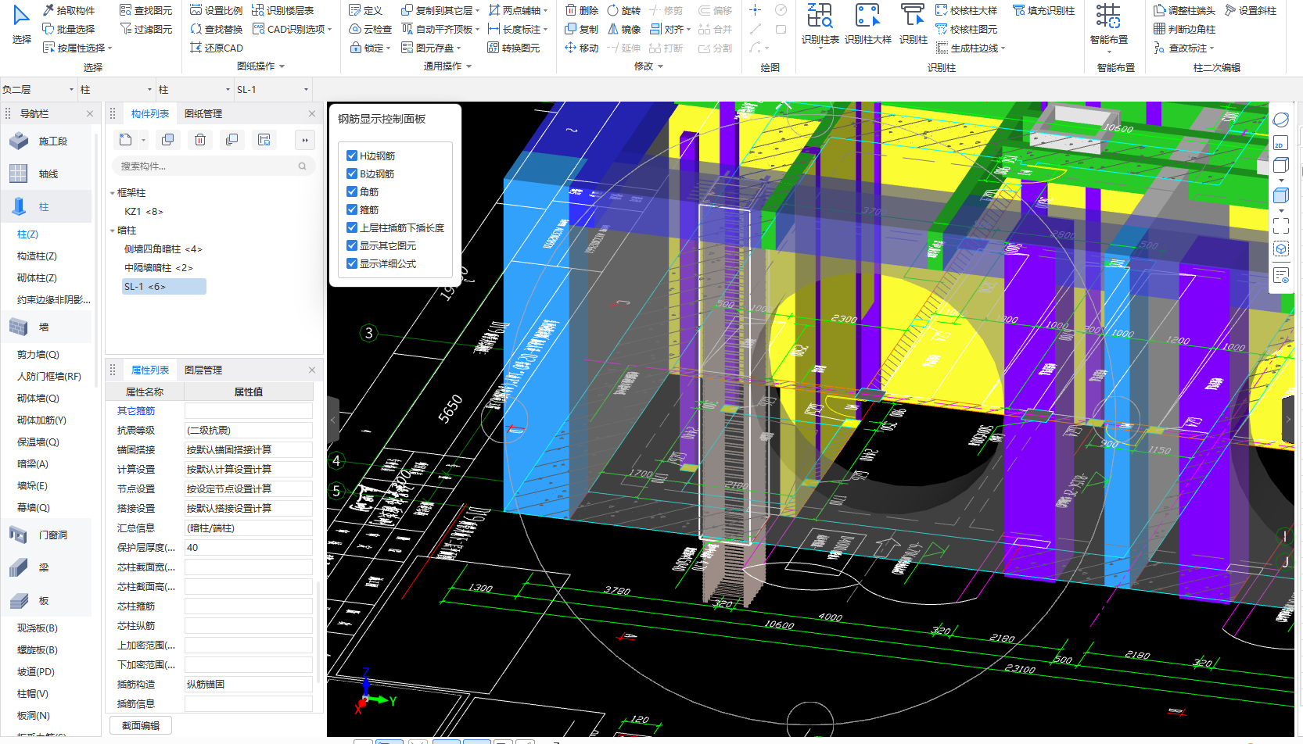The image size is (1303, 744).
Task: Click 删除 delete tool in ribbon
Action: coord(582,10)
